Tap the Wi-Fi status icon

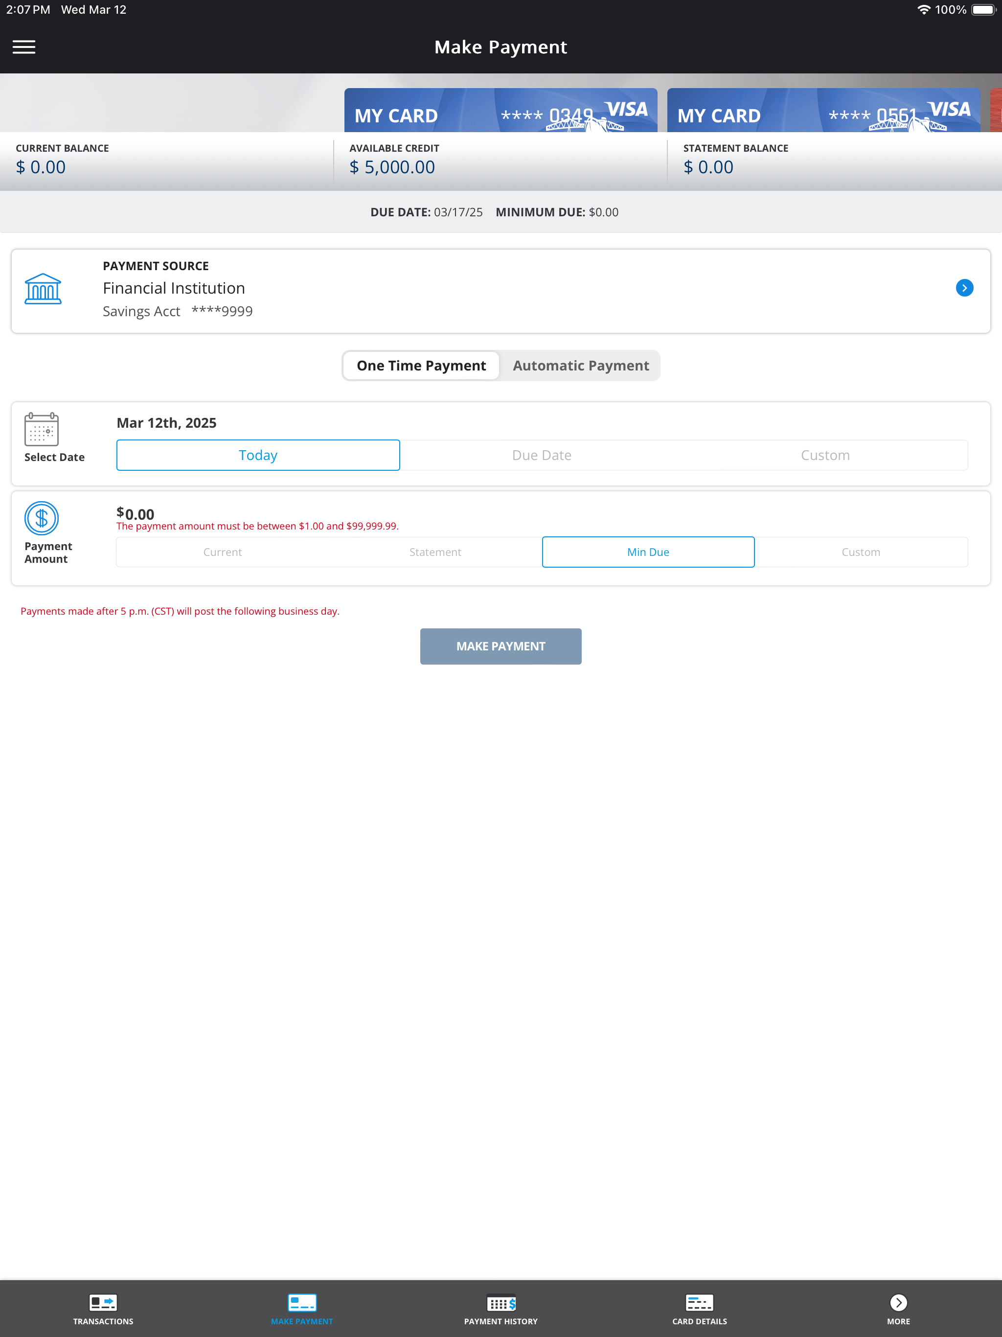tap(923, 10)
